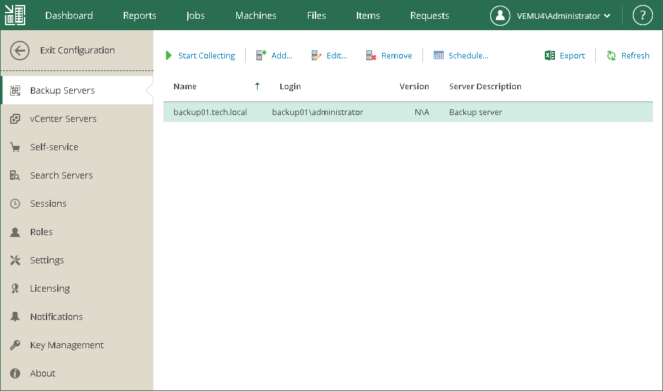
Task: Click the Remove server red X icon
Action: click(x=371, y=55)
